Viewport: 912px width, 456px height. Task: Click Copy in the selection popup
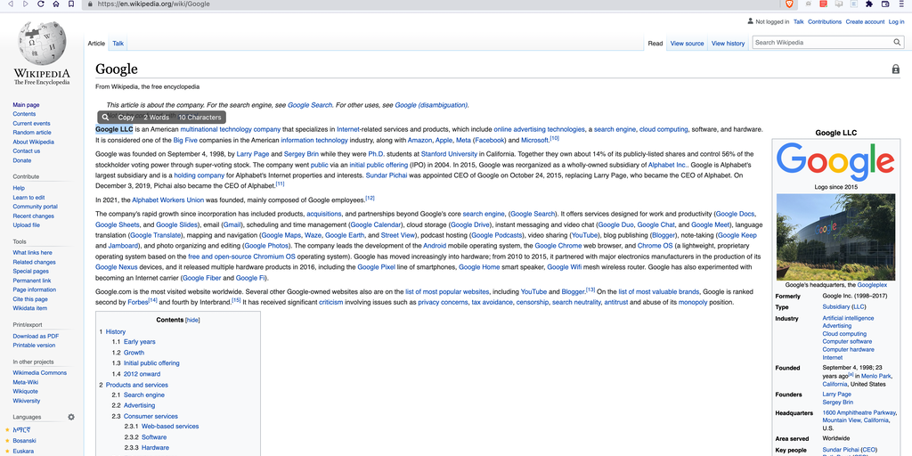click(x=126, y=118)
